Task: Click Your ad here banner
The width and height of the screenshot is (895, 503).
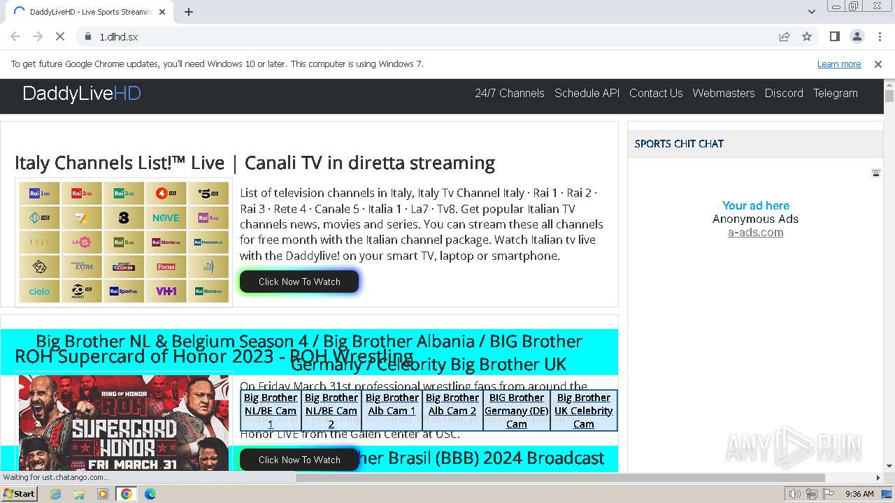Action: [x=756, y=205]
